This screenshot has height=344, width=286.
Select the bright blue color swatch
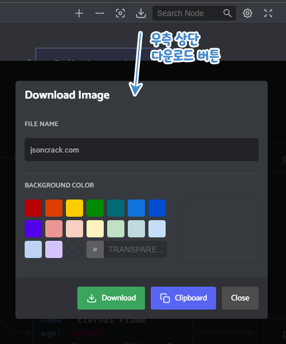click(136, 208)
